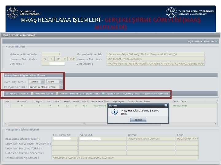Open the year dropdown showing 2019
Image resolution: width=221 pixels, height=165 pixels.
pyautogui.click(x=60, y=82)
